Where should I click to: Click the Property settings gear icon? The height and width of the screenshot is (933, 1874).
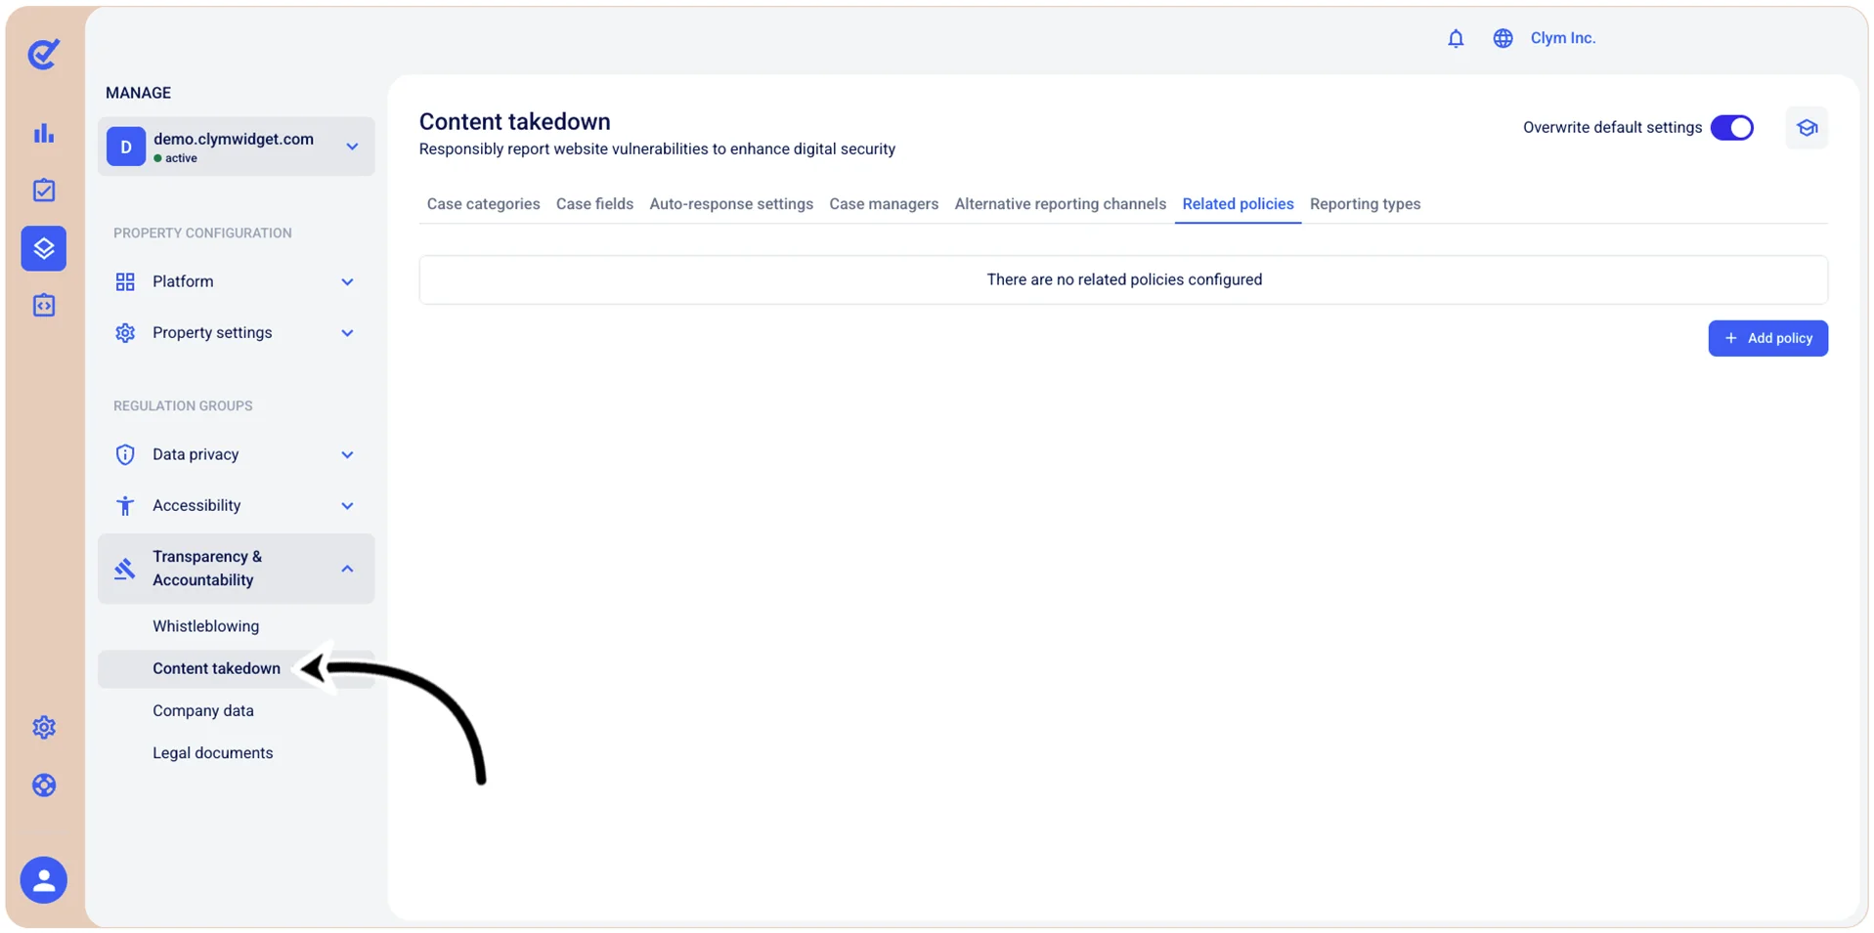pyautogui.click(x=125, y=333)
